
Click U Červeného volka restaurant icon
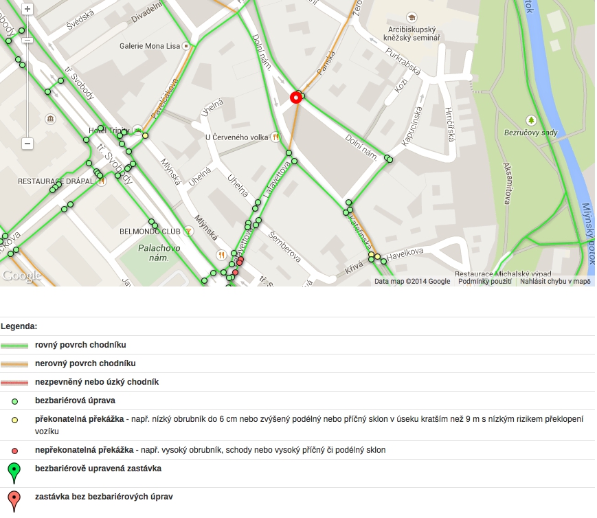pos(275,137)
